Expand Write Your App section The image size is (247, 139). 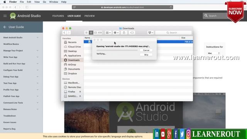click(x=37, y=57)
